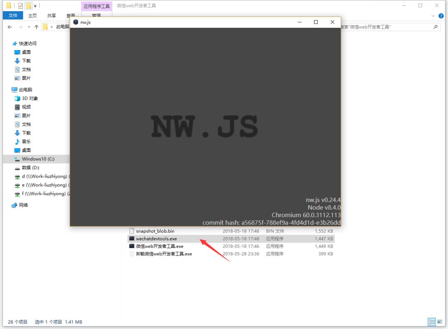Image resolution: width=448 pixels, height=329 pixels.
Task: Go back using the Explorer back arrow
Action: coord(10,27)
